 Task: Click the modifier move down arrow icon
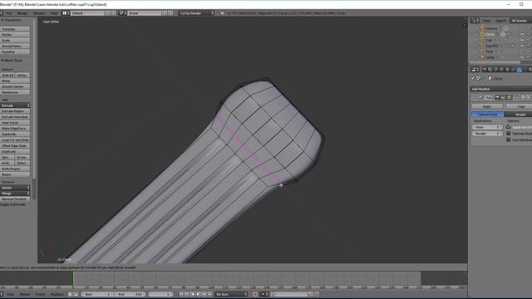tap(529, 98)
